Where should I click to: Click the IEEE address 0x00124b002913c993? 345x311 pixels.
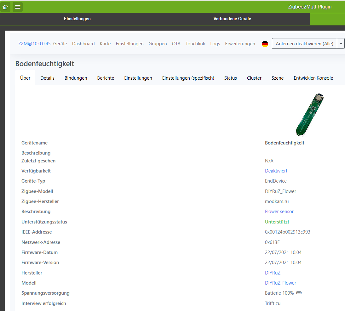(x=288, y=232)
